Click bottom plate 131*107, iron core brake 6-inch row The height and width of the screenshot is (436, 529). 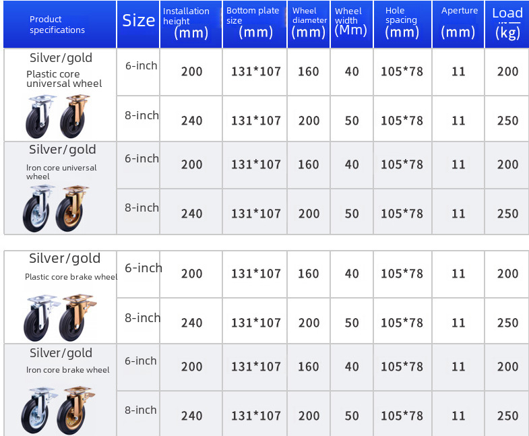click(x=255, y=367)
